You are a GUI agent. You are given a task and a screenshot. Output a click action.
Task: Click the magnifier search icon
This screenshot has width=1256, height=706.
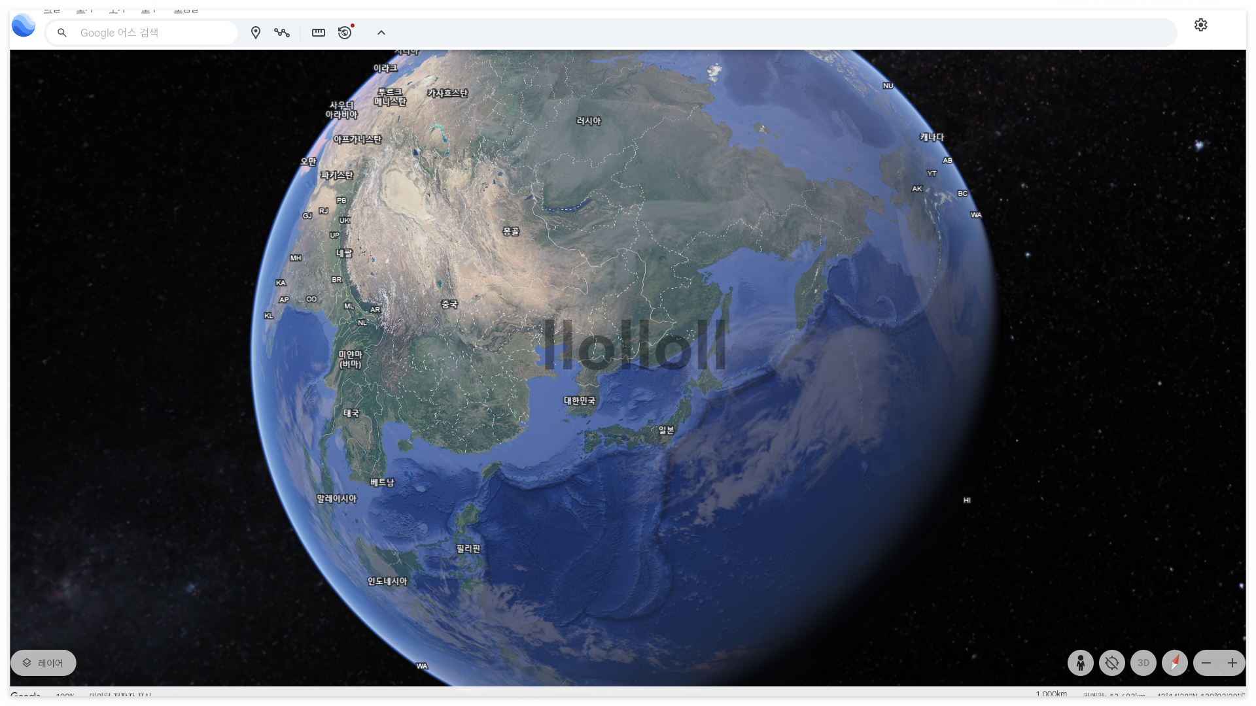tap(62, 33)
